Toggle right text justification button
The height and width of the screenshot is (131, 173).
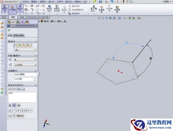(x=19, y=105)
